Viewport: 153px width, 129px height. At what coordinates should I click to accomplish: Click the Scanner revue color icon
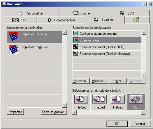tap(76, 40)
